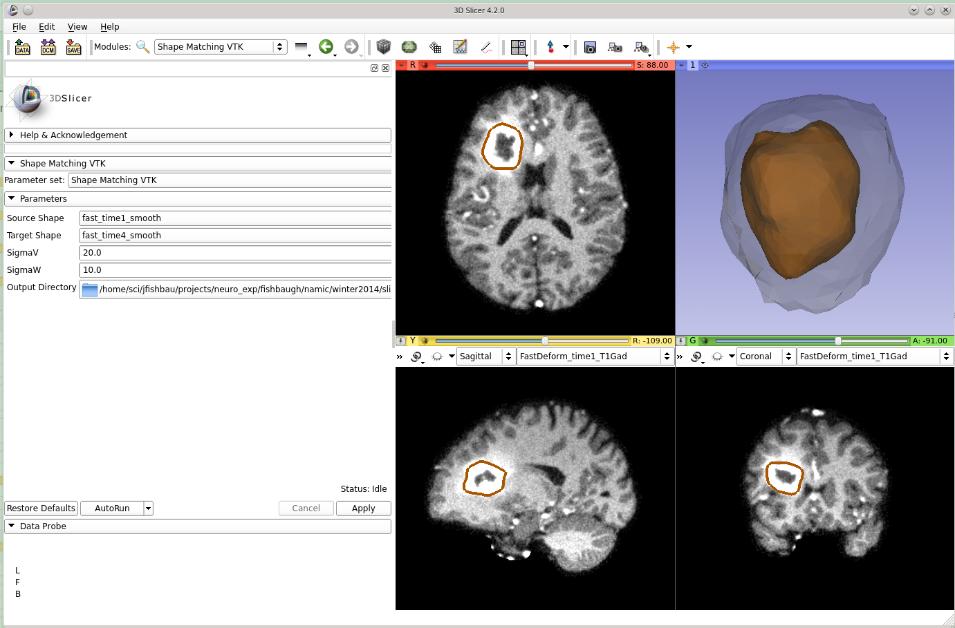Click the SigmaV value field
The height and width of the screenshot is (628, 955).
pos(235,253)
